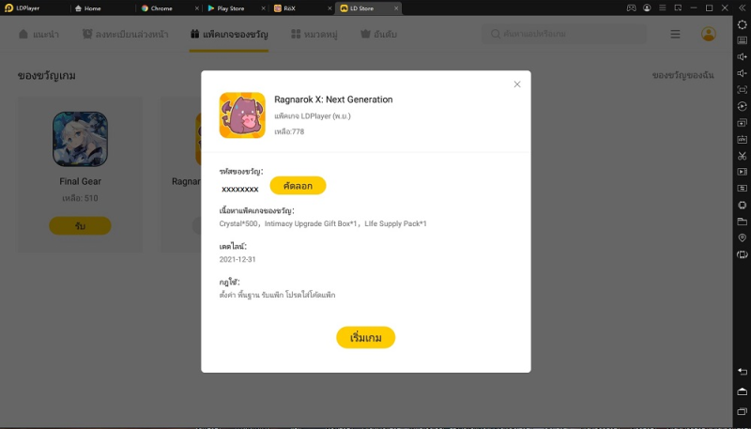
Task: Click the shake device icon
Action: 742,205
